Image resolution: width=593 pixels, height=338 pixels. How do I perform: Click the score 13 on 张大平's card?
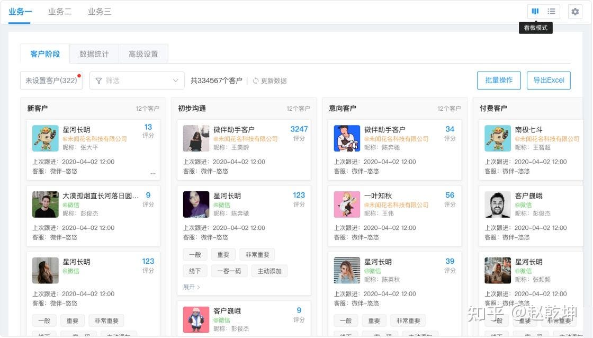(148, 127)
